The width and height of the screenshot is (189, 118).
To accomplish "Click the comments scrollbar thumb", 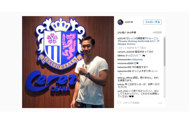I will (x=164, y=52).
